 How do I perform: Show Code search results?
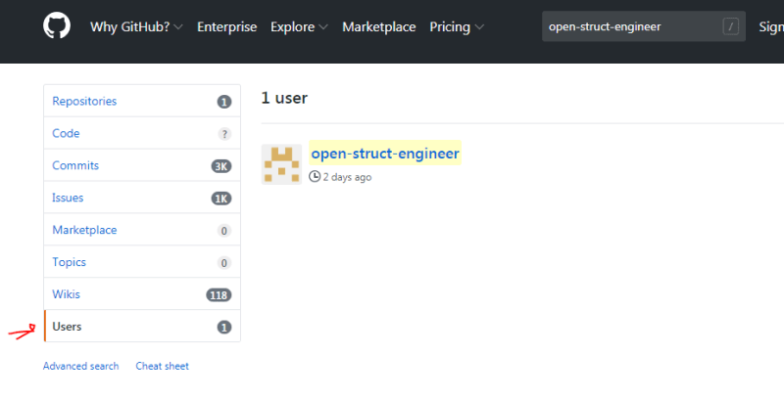click(x=142, y=133)
